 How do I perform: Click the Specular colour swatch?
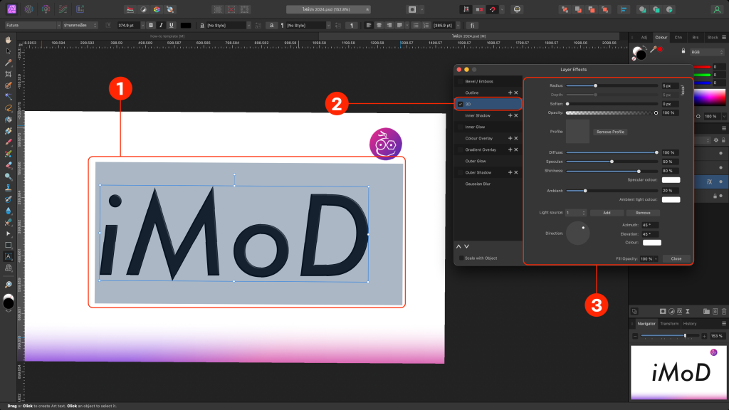tap(671, 179)
